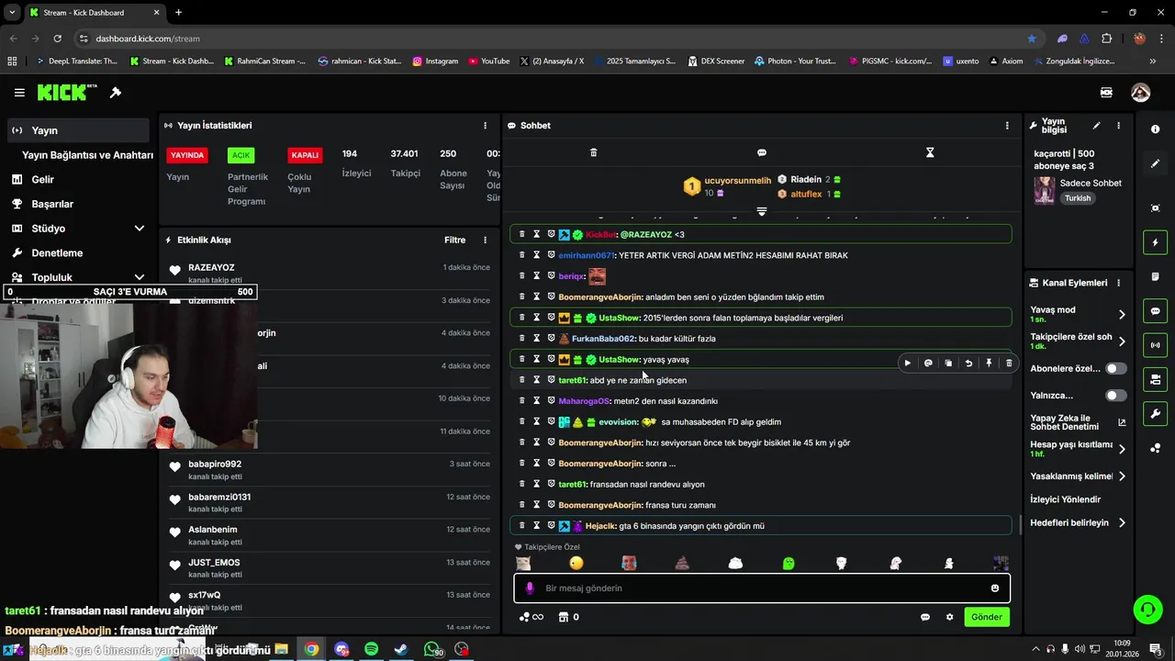Open Yasaklanmış kelimeler settings

(x=1078, y=476)
